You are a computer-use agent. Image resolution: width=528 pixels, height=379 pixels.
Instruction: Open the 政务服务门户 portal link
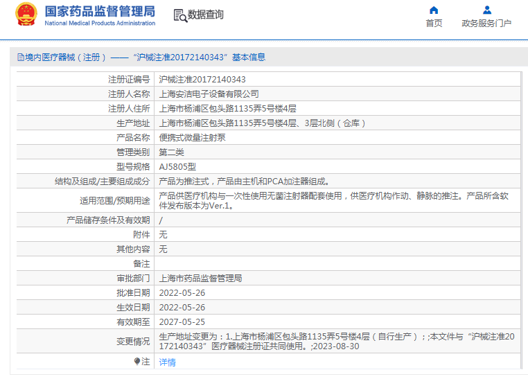(x=486, y=24)
